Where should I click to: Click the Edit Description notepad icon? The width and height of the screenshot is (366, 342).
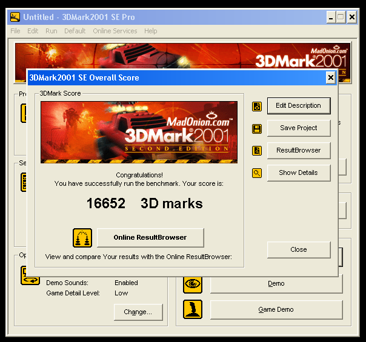(x=257, y=106)
